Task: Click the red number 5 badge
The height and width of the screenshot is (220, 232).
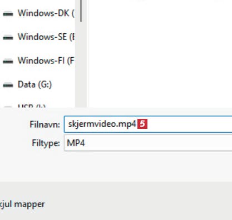Action: coord(142,124)
